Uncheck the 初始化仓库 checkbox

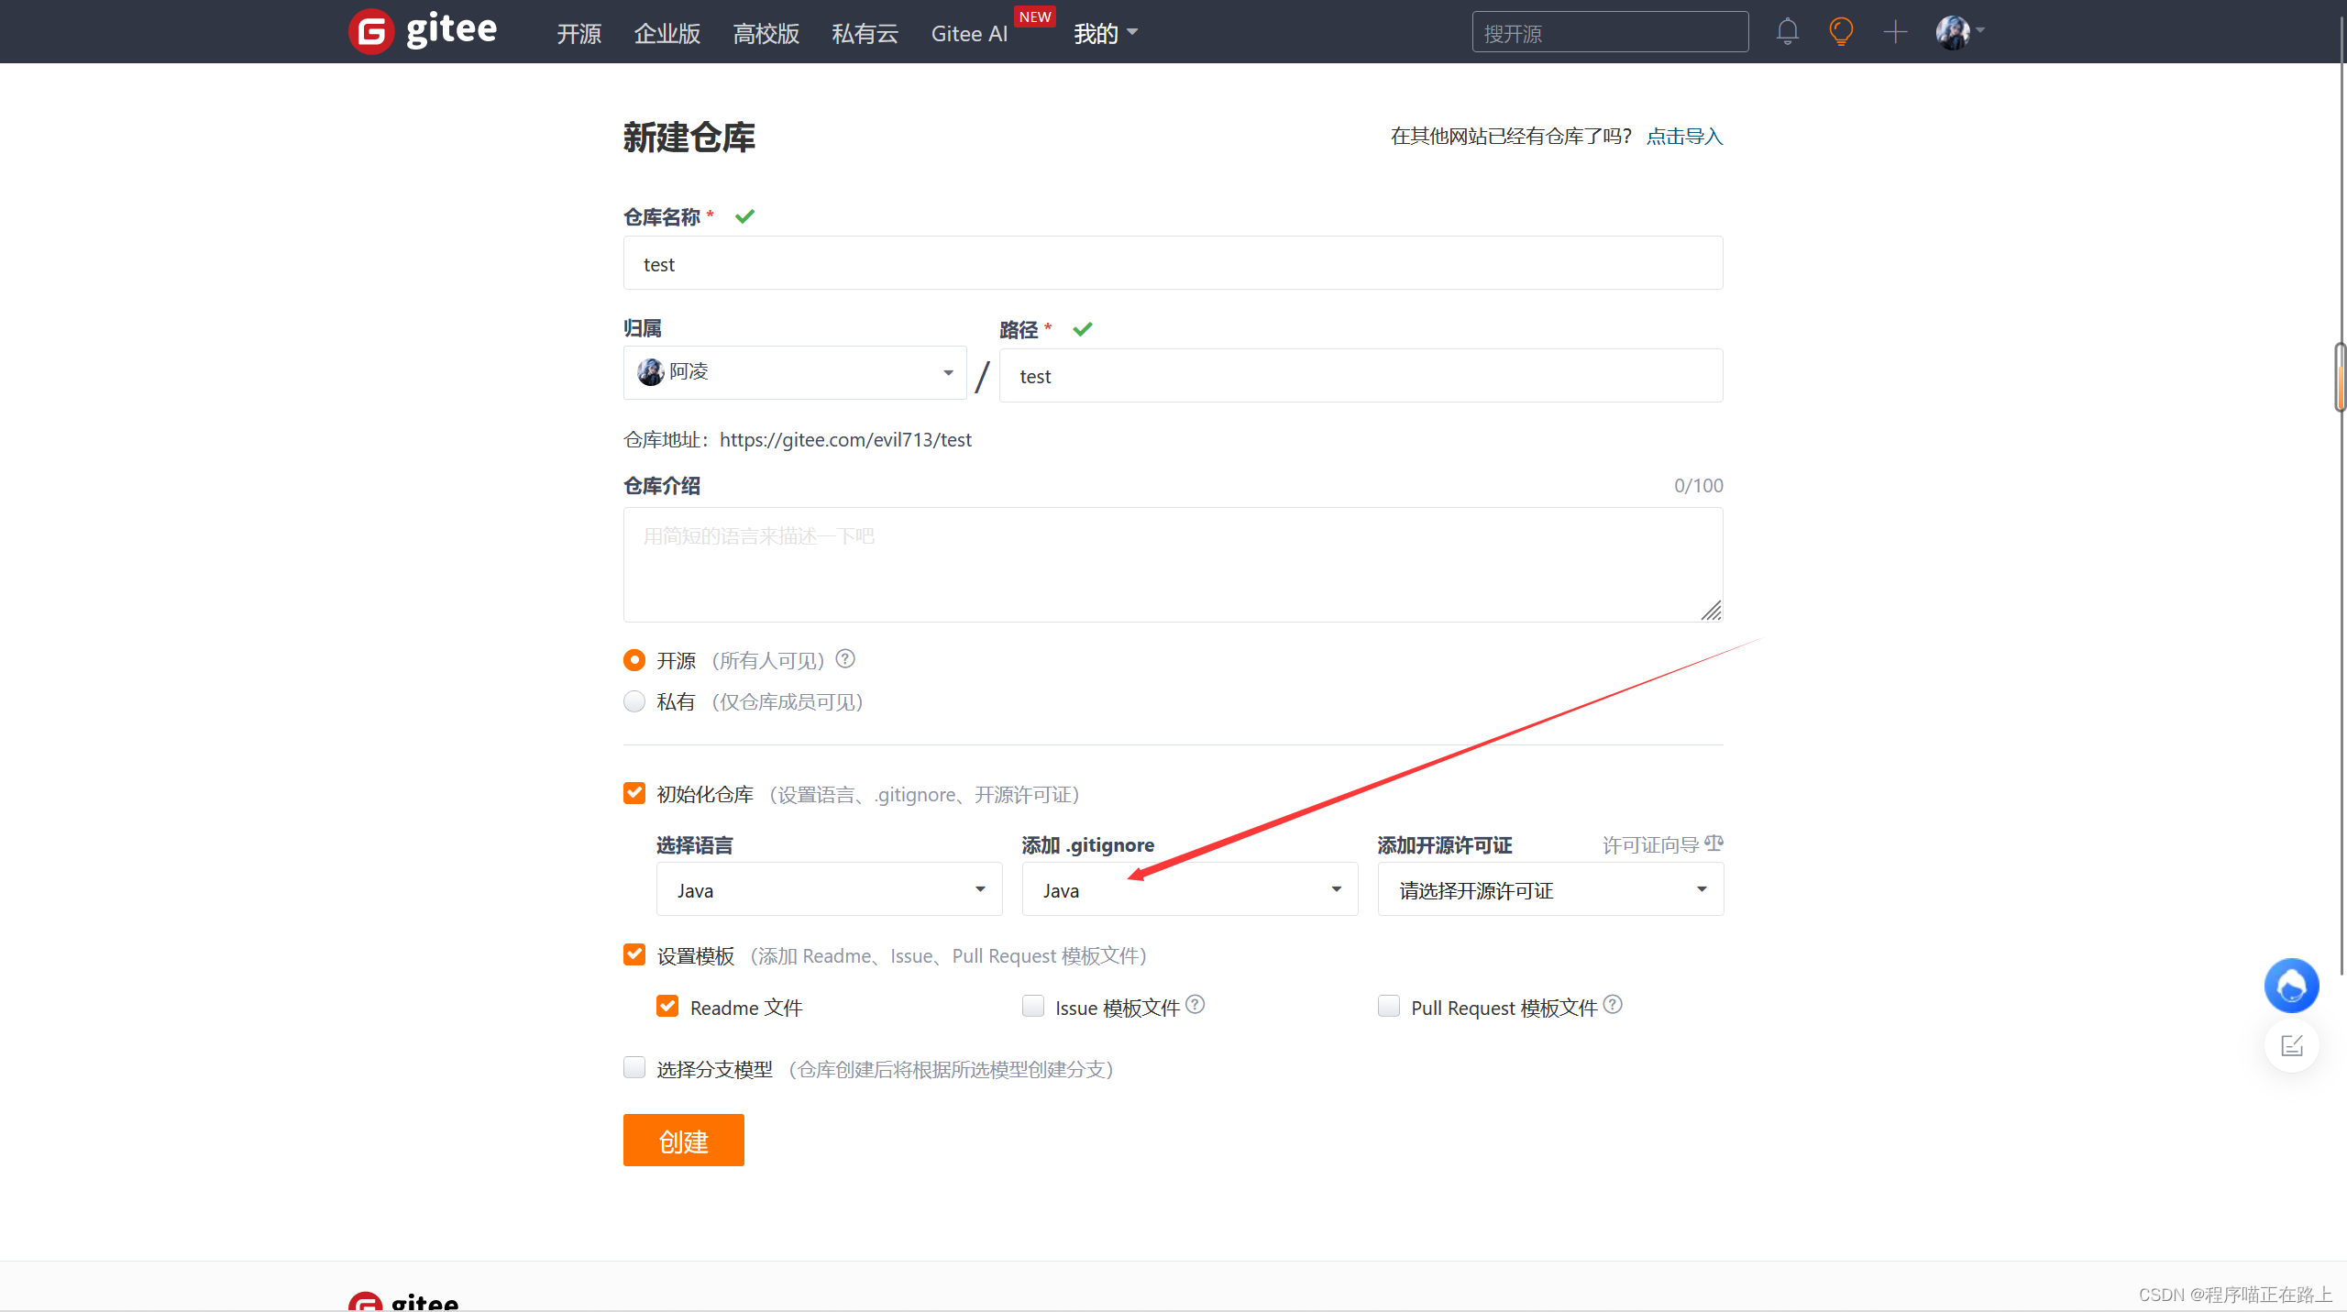634,793
